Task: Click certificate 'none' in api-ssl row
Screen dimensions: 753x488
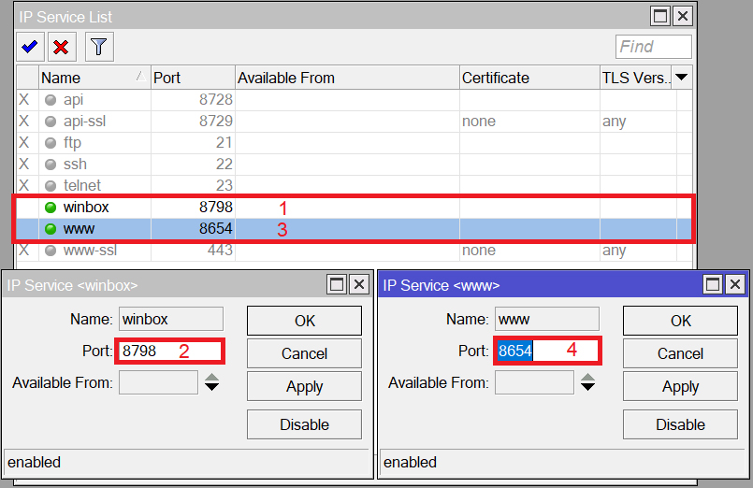Action: (479, 122)
